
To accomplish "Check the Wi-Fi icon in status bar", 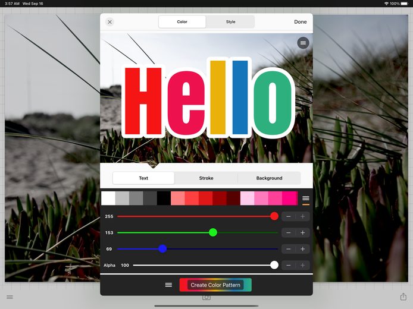I will click(x=386, y=4).
